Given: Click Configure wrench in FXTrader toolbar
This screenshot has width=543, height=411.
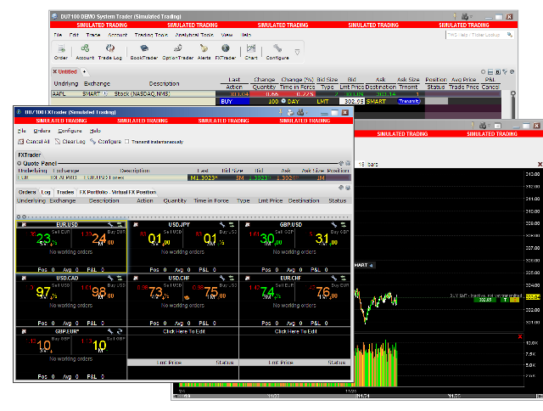Looking at the screenshot, I should (x=105, y=142).
